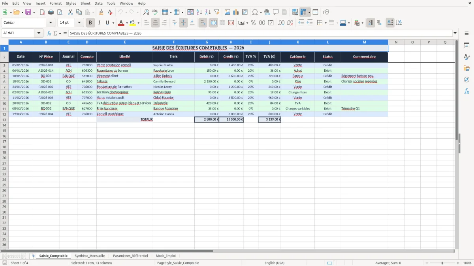Screen dimensions: 474x266
Task: Toggle Align Left button
Action: (x=147, y=23)
